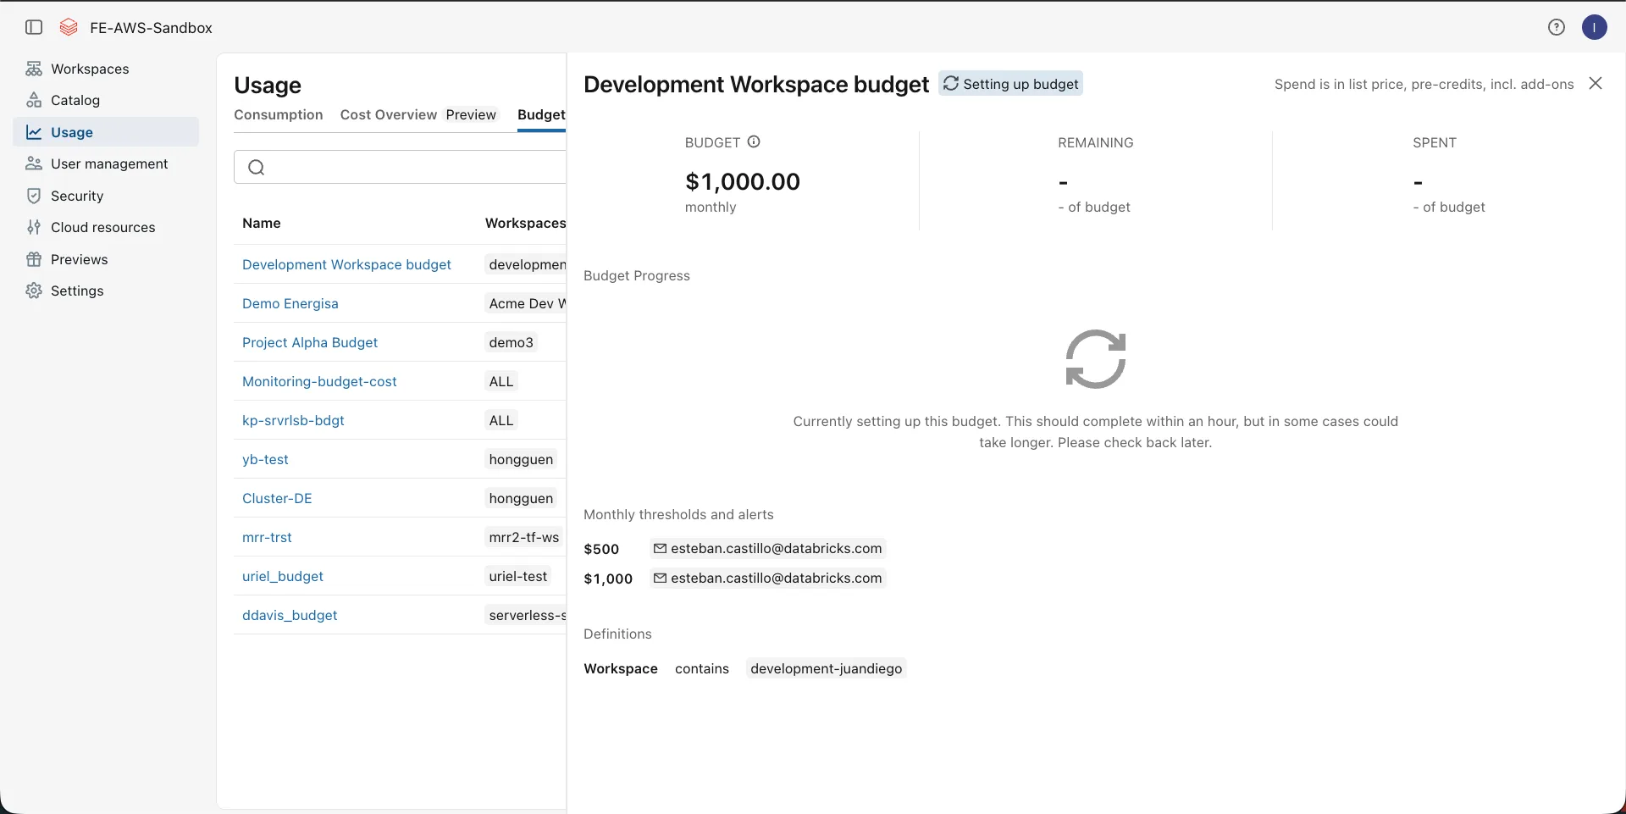Click the mrr2-tf-ws workspace tag

click(524, 537)
